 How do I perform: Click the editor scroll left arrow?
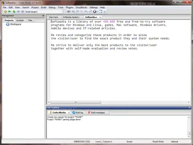click(49, 102)
